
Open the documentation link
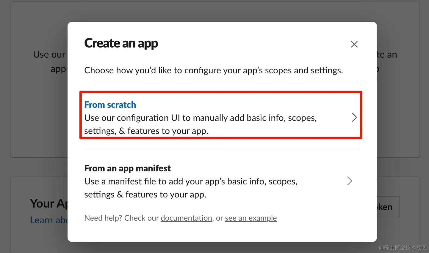pyautogui.click(x=186, y=218)
